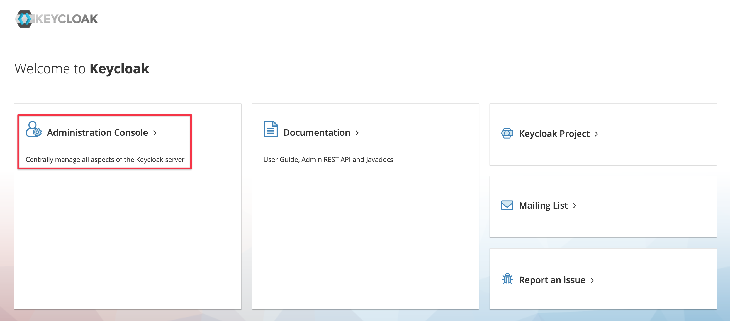Image resolution: width=730 pixels, height=321 pixels.
Task: Click 'Centrally manage all aspects of the Keycloak server' text
Action: [x=105, y=159]
